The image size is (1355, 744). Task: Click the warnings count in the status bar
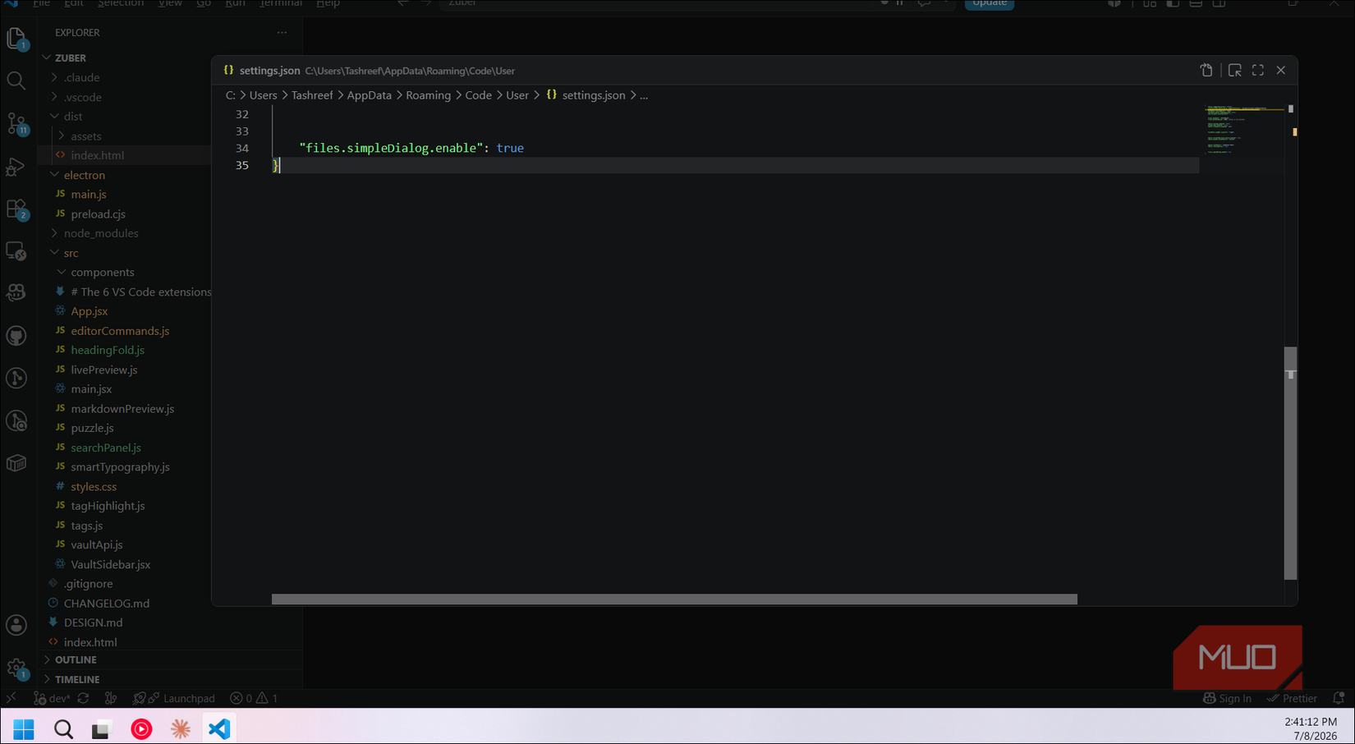pos(267,698)
